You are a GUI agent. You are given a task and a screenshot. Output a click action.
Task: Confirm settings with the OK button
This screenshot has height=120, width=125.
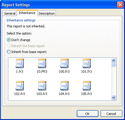click(x=87, y=114)
